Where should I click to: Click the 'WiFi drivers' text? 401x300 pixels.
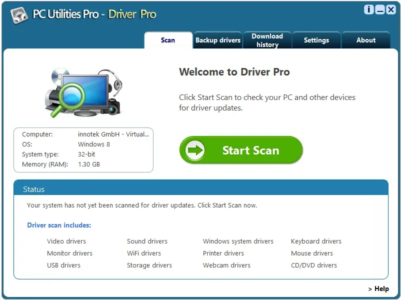[x=144, y=253]
